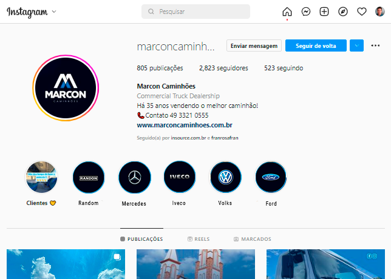
Task: Open the three-dot profile options menu
Action: tap(375, 45)
